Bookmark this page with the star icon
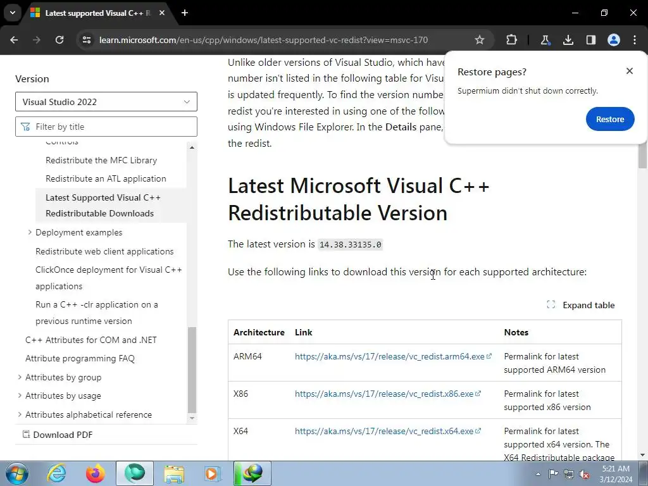The image size is (648, 486). (480, 40)
